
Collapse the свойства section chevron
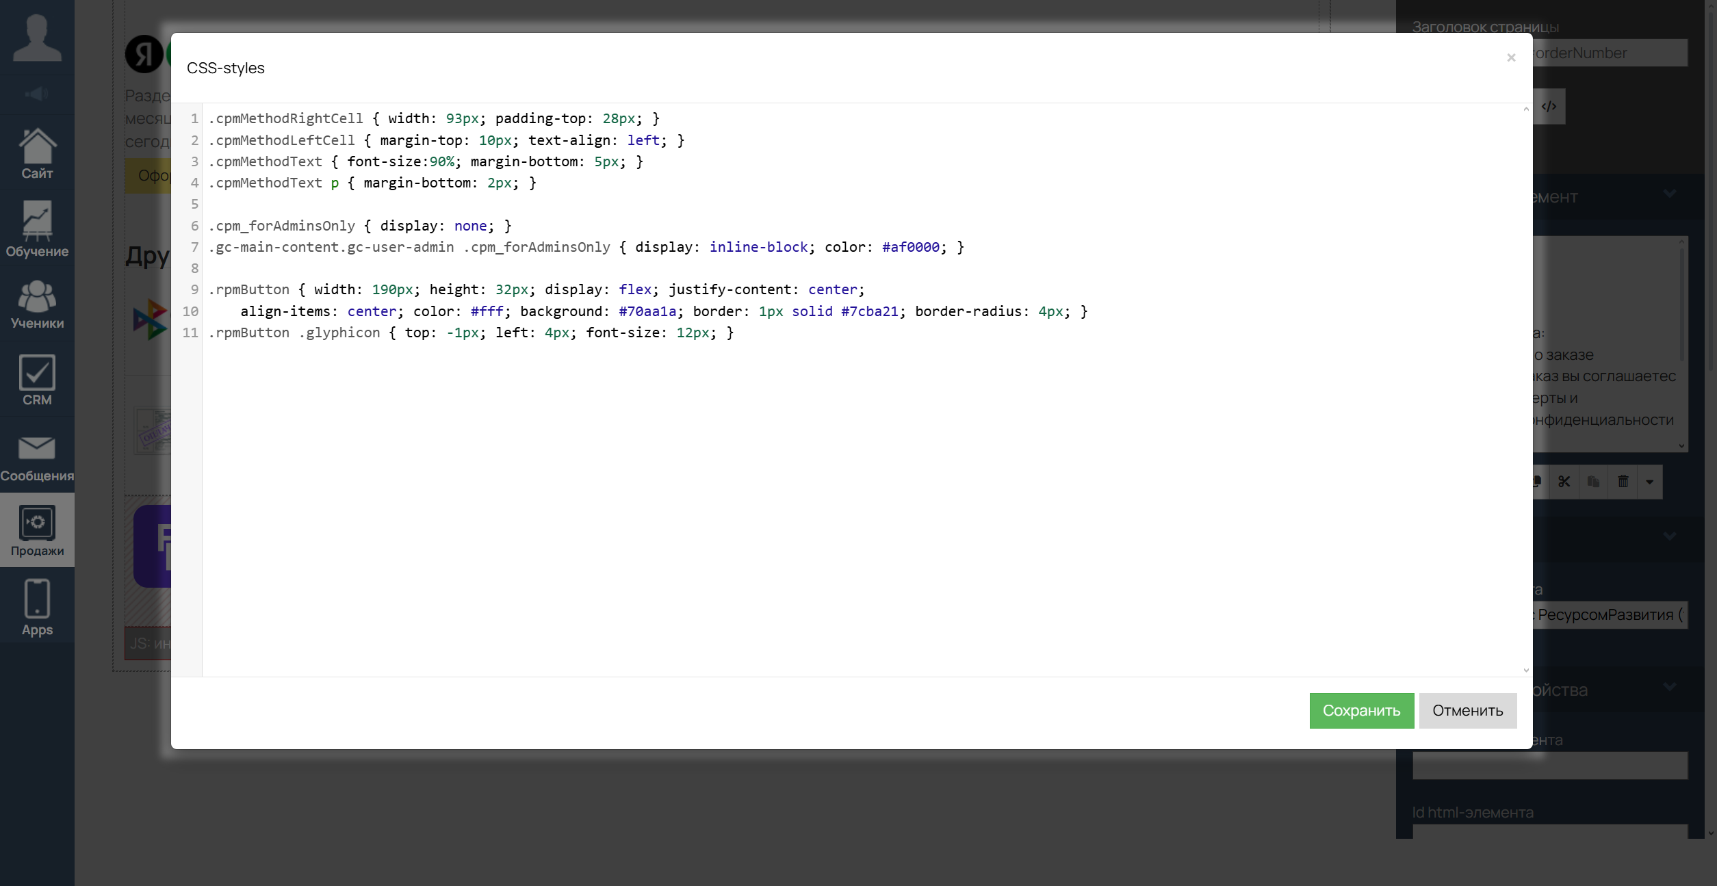click(x=1670, y=687)
